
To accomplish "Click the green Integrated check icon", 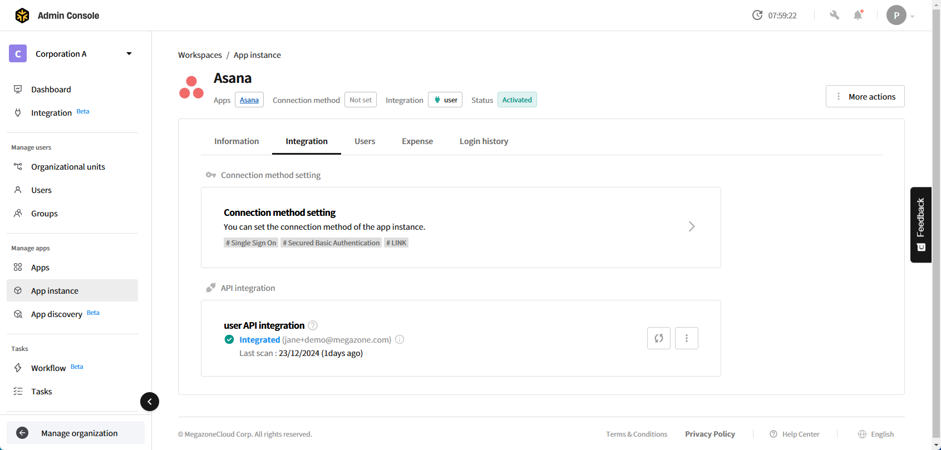I will (229, 339).
